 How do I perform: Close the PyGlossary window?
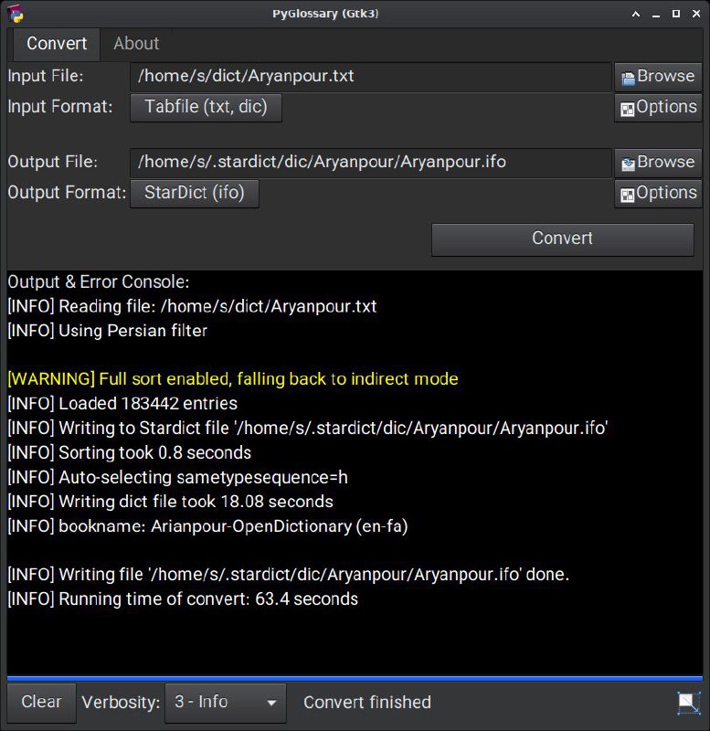pos(694,14)
